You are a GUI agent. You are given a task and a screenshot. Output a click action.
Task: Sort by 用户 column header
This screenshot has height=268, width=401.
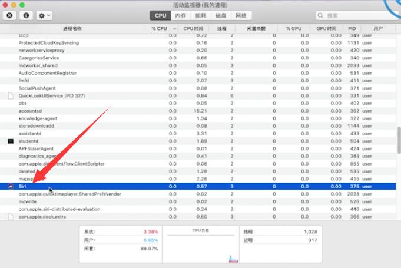tap(378, 28)
